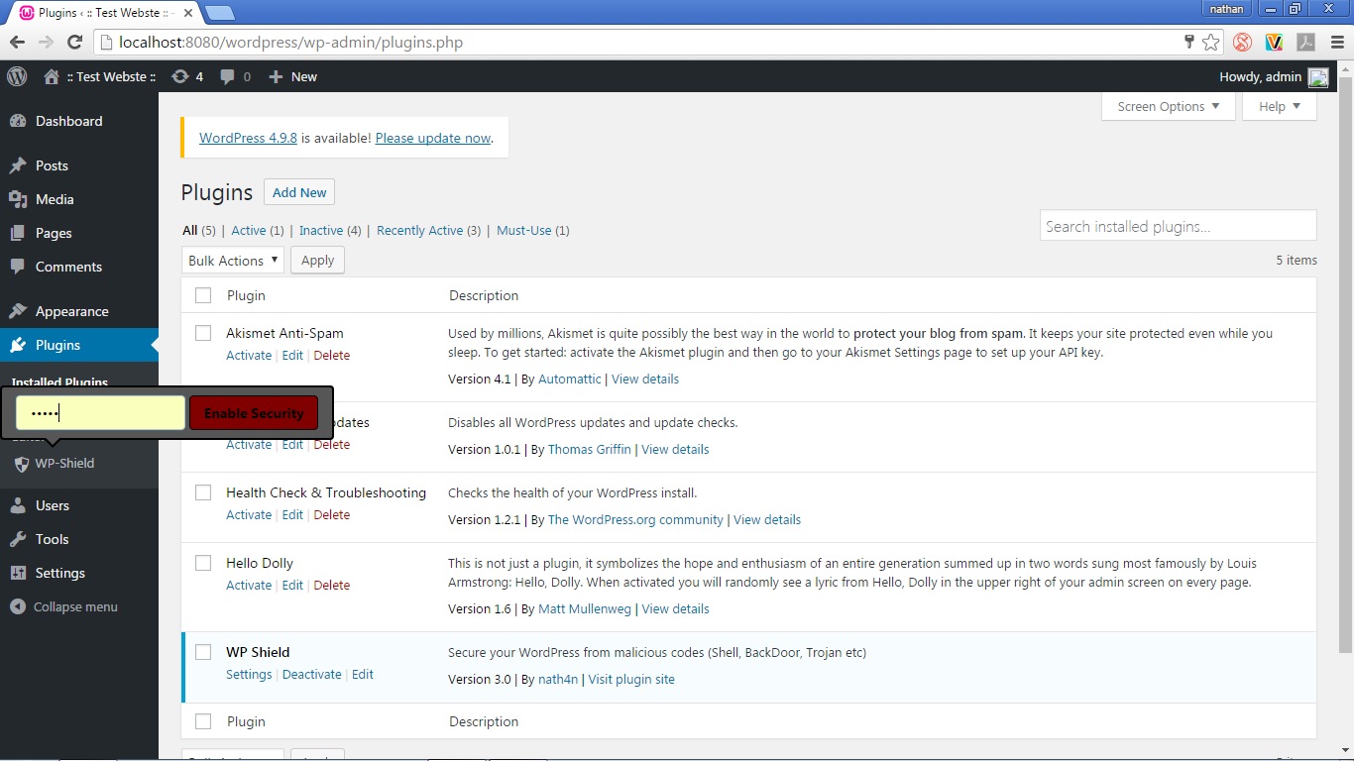The width and height of the screenshot is (1354, 761).
Task: Go back with the browser back arrow
Action: click(x=17, y=43)
